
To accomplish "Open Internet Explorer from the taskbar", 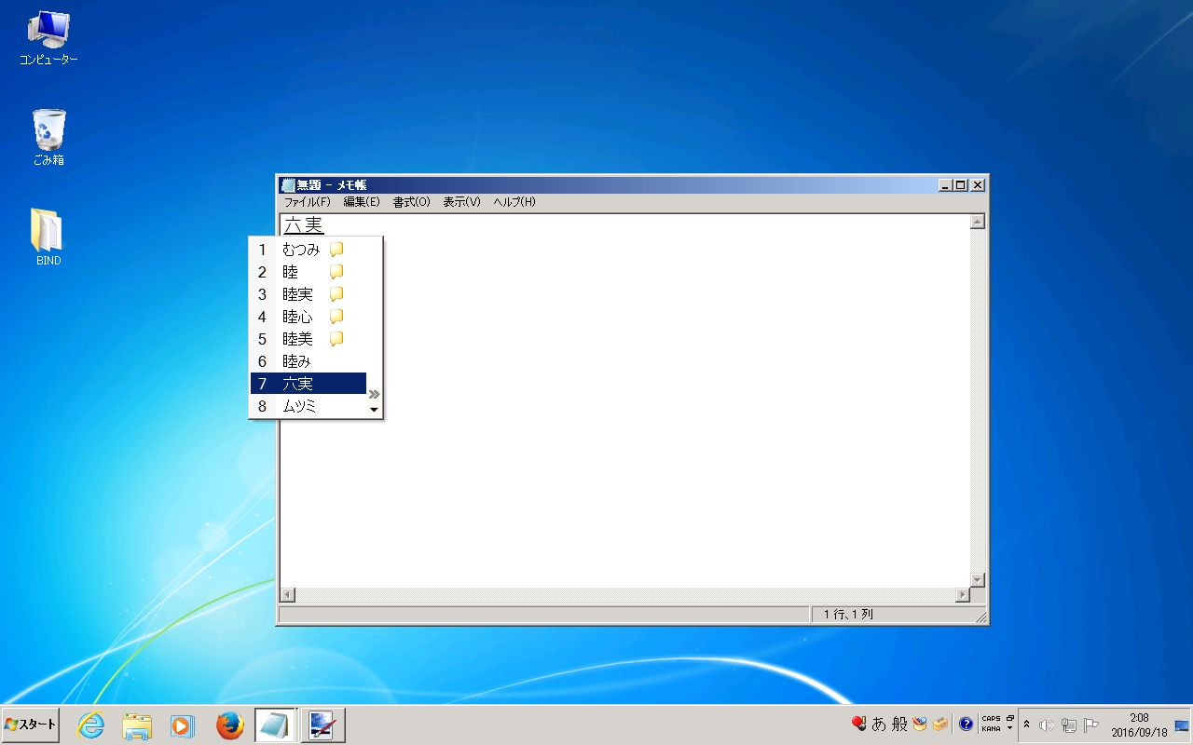I will [x=90, y=725].
